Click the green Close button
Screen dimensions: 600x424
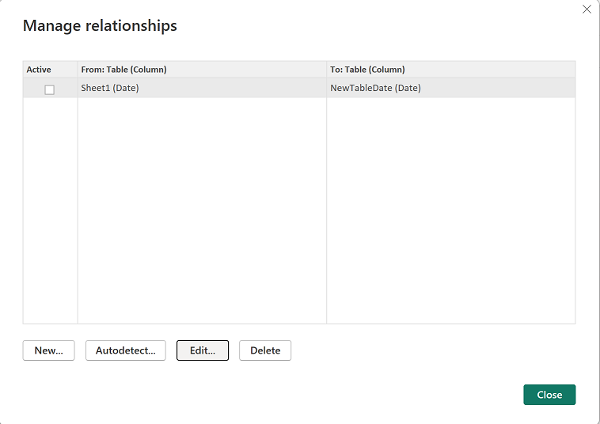(549, 395)
